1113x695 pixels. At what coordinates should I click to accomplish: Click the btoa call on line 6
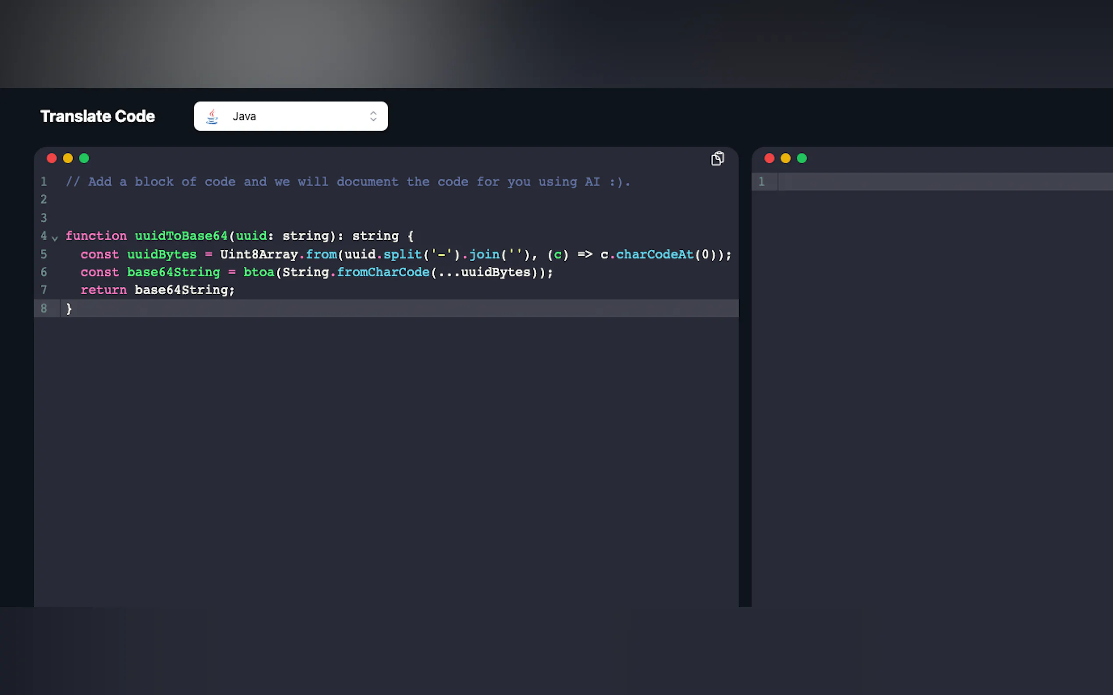[259, 272]
